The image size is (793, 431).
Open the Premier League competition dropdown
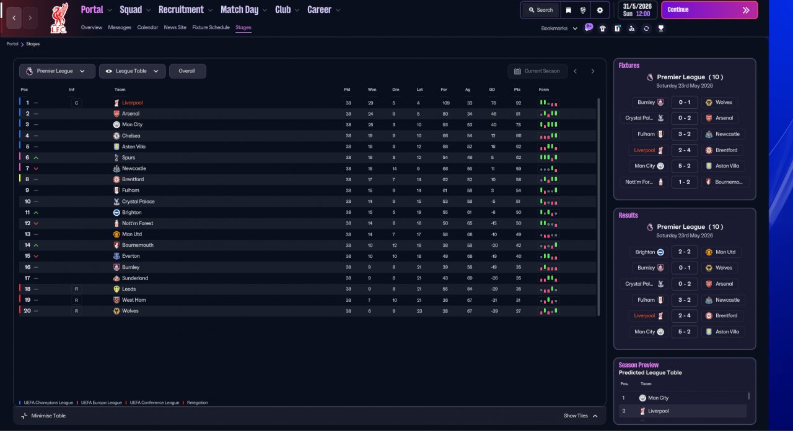coord(57,71)
